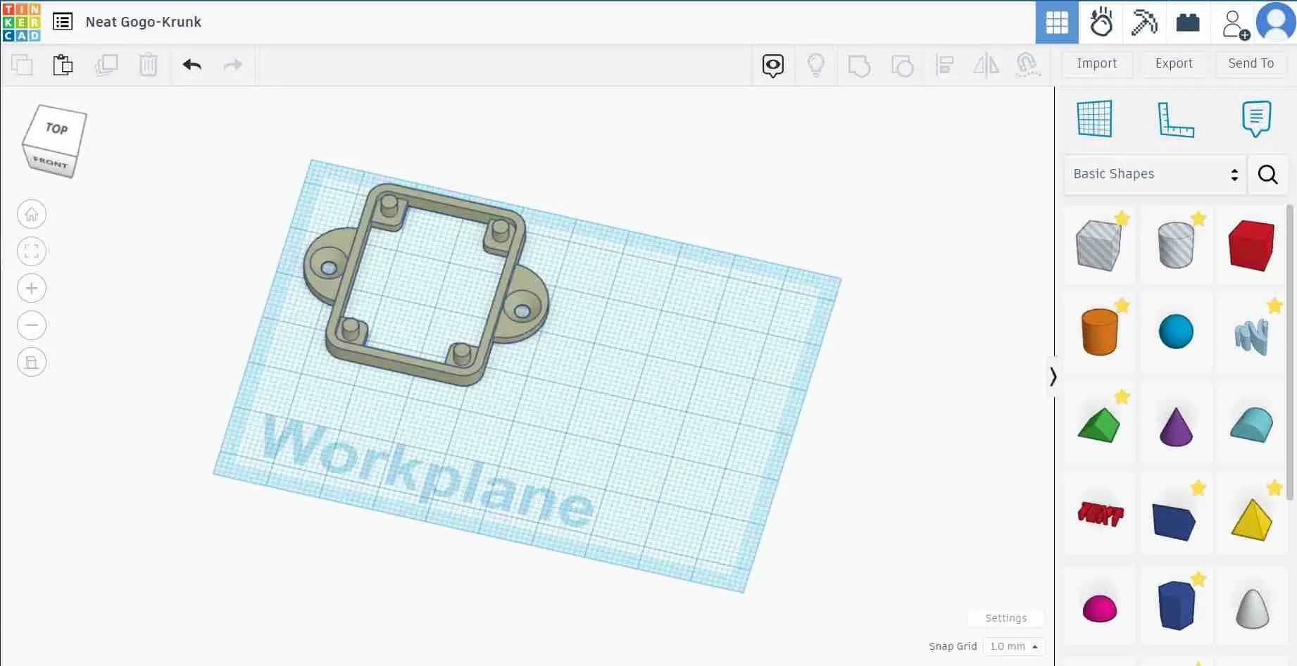The width and height of the screenshot is (1297, 666).
Task: Pick the navy Polygon shape
Action: 1176,605
